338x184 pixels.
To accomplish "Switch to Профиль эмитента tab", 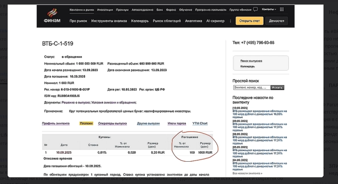I will pyautogui.click(x=56, y=123).
